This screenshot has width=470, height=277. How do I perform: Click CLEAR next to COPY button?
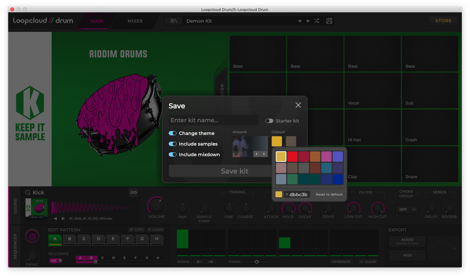point(156,230)
